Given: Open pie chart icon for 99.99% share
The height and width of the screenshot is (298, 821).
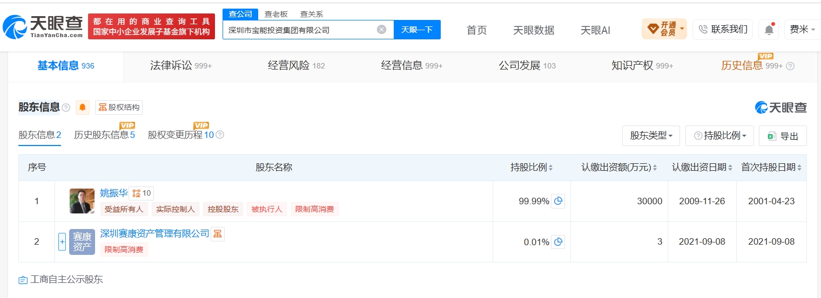Looking at the screenshot, I should (558, 201).
